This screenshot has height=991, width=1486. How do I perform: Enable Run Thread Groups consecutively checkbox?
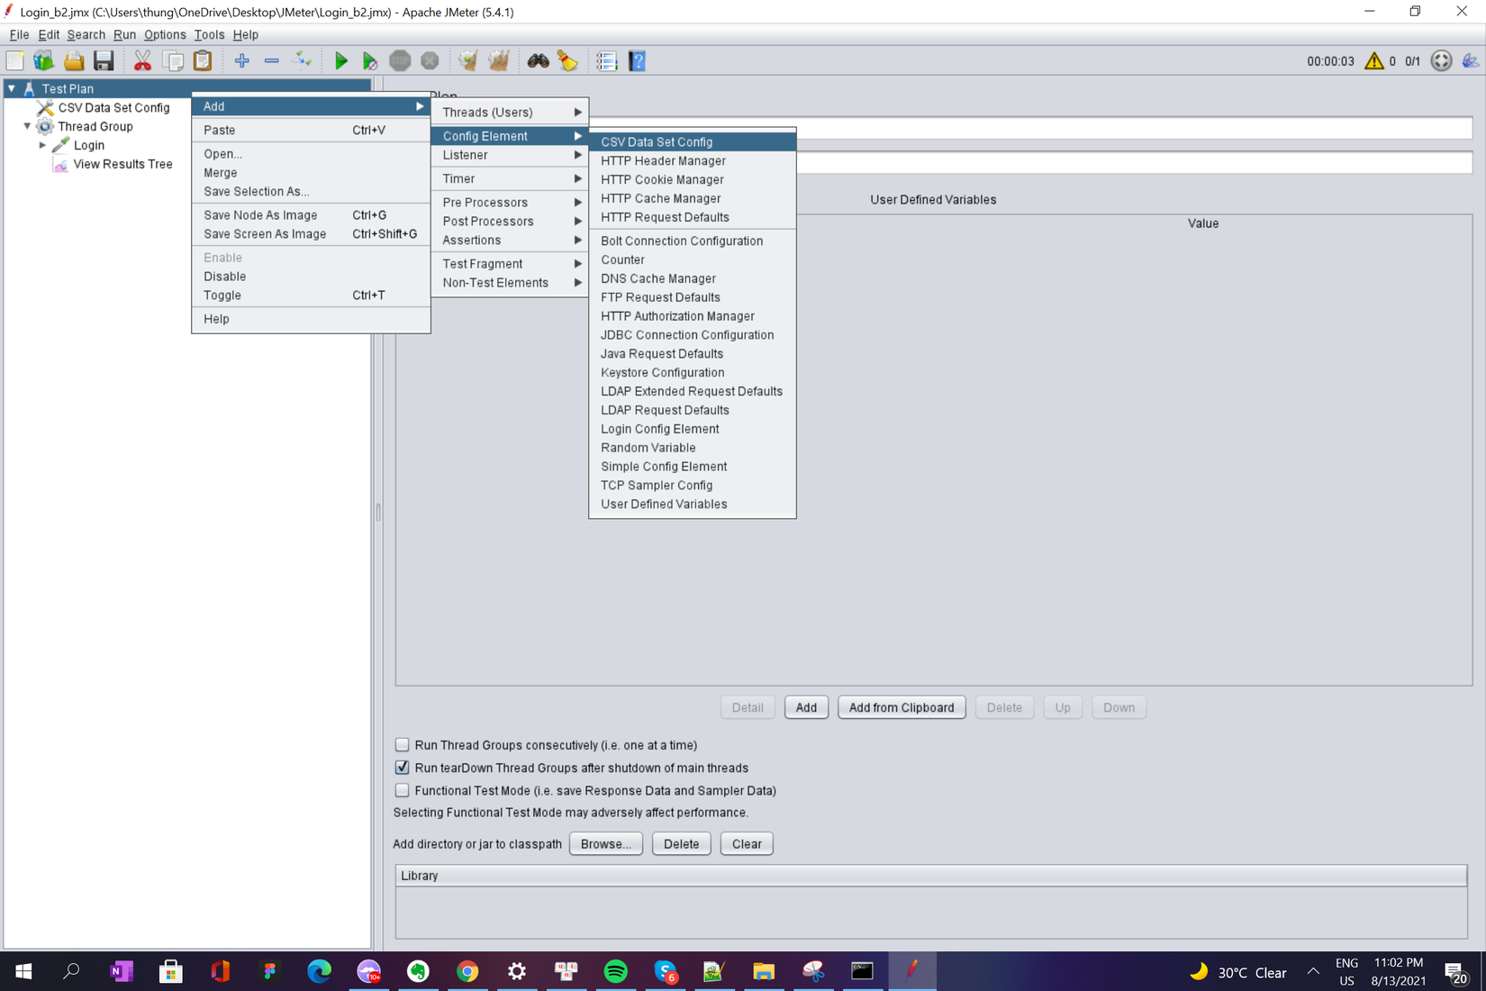402,745
